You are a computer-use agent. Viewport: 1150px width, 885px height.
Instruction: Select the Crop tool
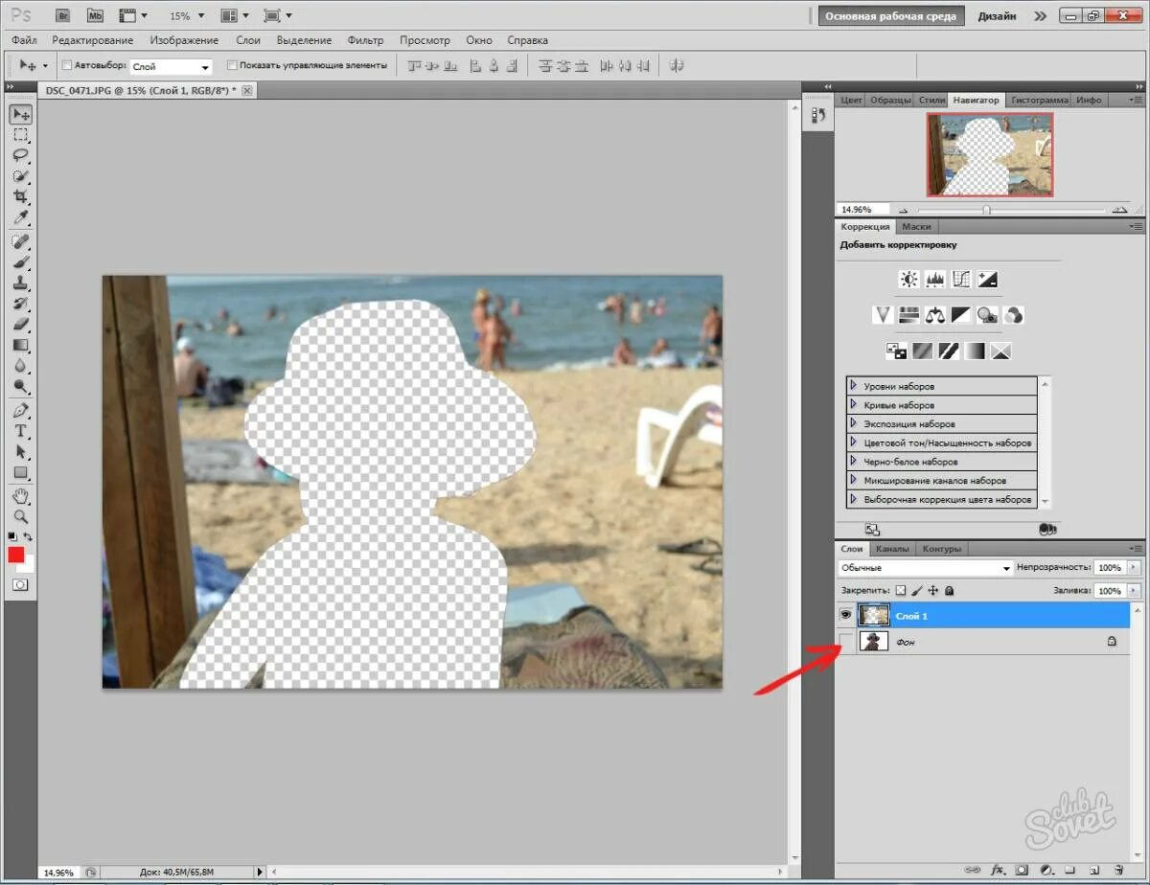tap(20, 197)
